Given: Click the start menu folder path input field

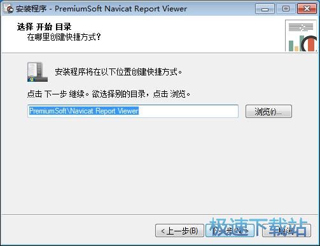Looking at the screenshot, I should [133, 111].
